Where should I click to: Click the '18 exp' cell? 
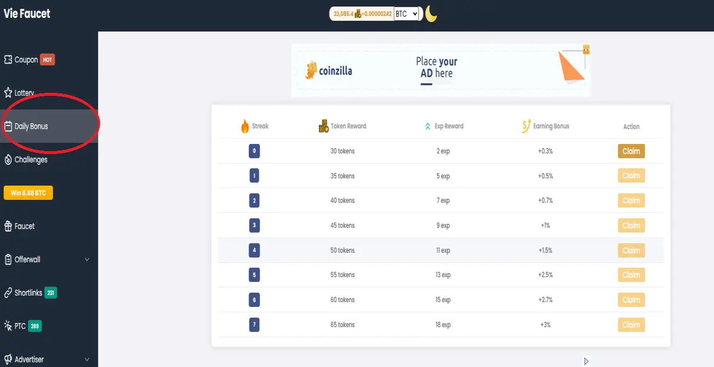tap(443, 325)
